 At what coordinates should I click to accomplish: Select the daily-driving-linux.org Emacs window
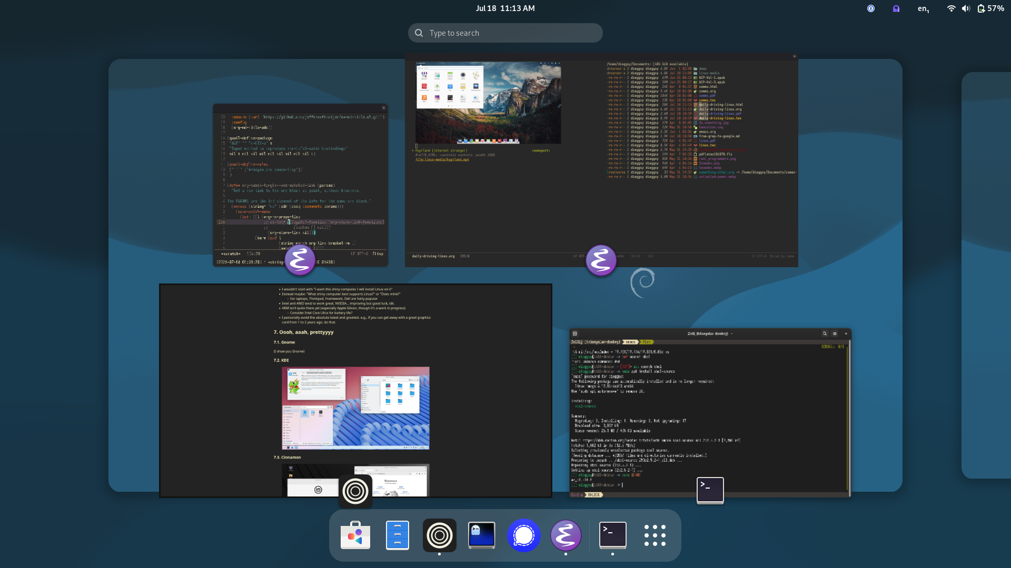601,160
